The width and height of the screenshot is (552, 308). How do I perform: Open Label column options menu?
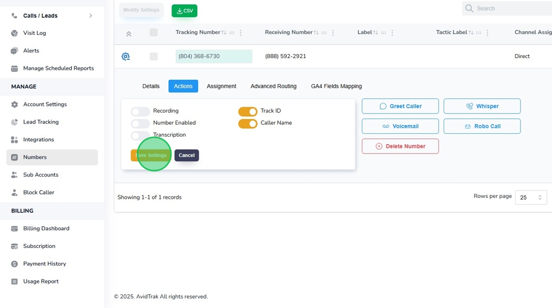click(x=392, y=32)
